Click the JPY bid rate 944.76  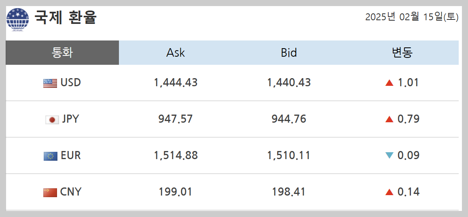click(x=289, y=119)
